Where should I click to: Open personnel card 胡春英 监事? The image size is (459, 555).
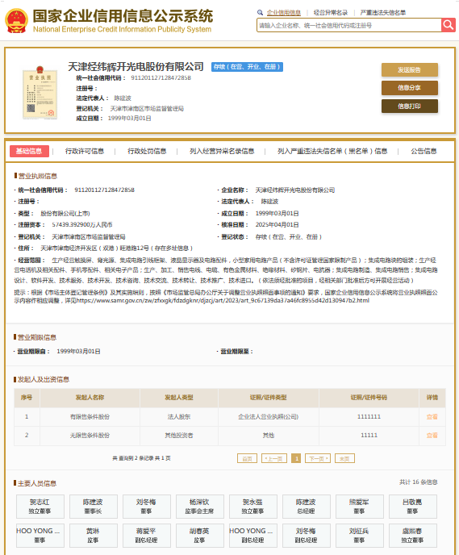pos(199,536)
